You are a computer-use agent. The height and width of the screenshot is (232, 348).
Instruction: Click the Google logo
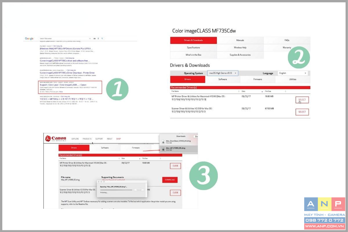pos(29,39)
